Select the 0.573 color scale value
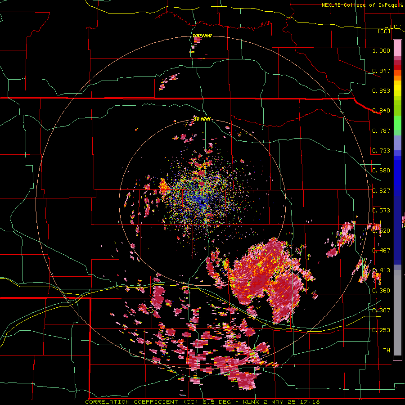The height and width of the screenshot is (405, 405). coord(381,210)
